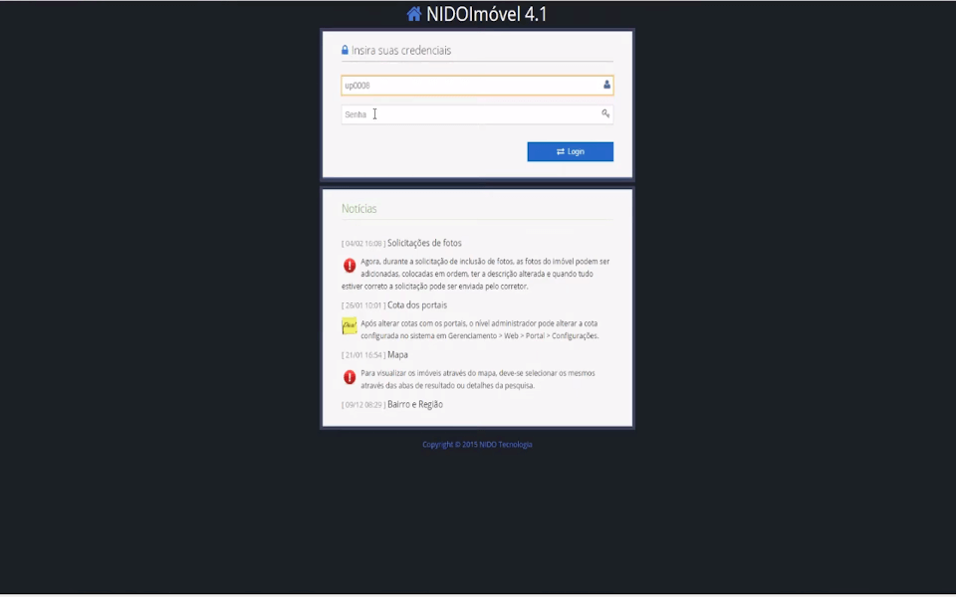Click the house icon beside NIDOImóvel title
This screenshot has width=956, height=597.
[414, 14]
